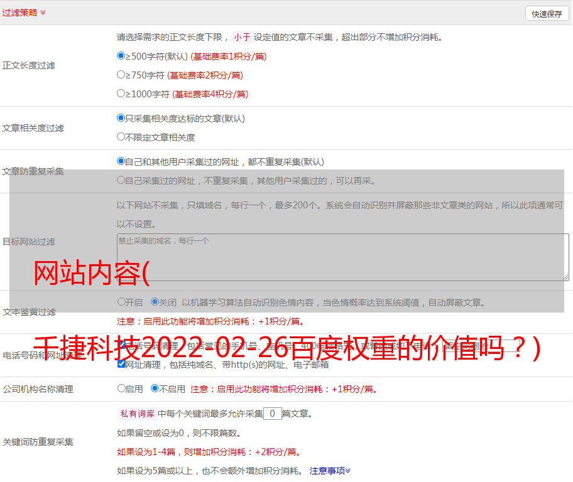Viewport: 573px width, 482px height.
Task: Click the 文章防重复采集 row label
Action: (x=33, y=171)
